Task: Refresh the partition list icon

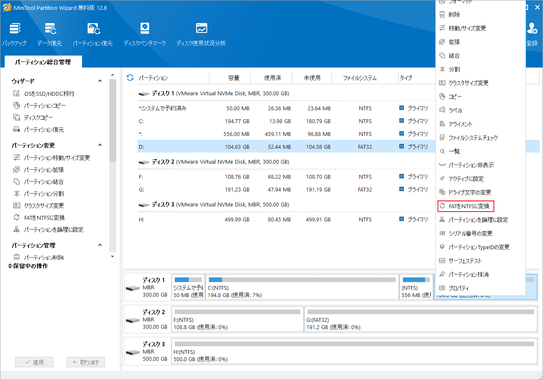Action: coord(130,78)
